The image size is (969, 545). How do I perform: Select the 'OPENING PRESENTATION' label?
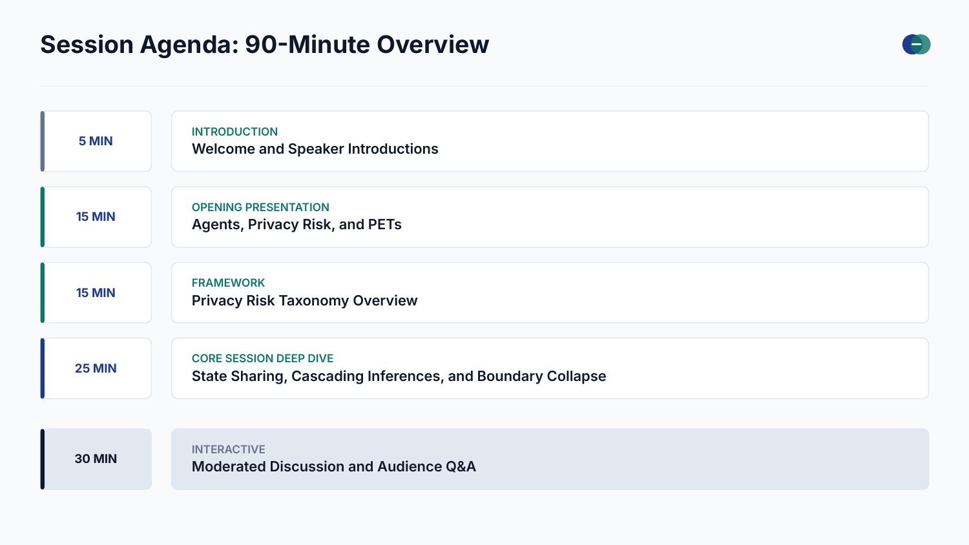click(260, 207)
